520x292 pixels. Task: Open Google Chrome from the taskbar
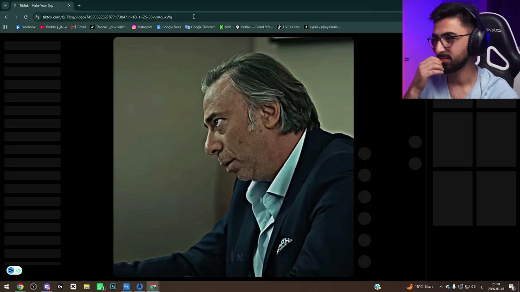(20, 287)
